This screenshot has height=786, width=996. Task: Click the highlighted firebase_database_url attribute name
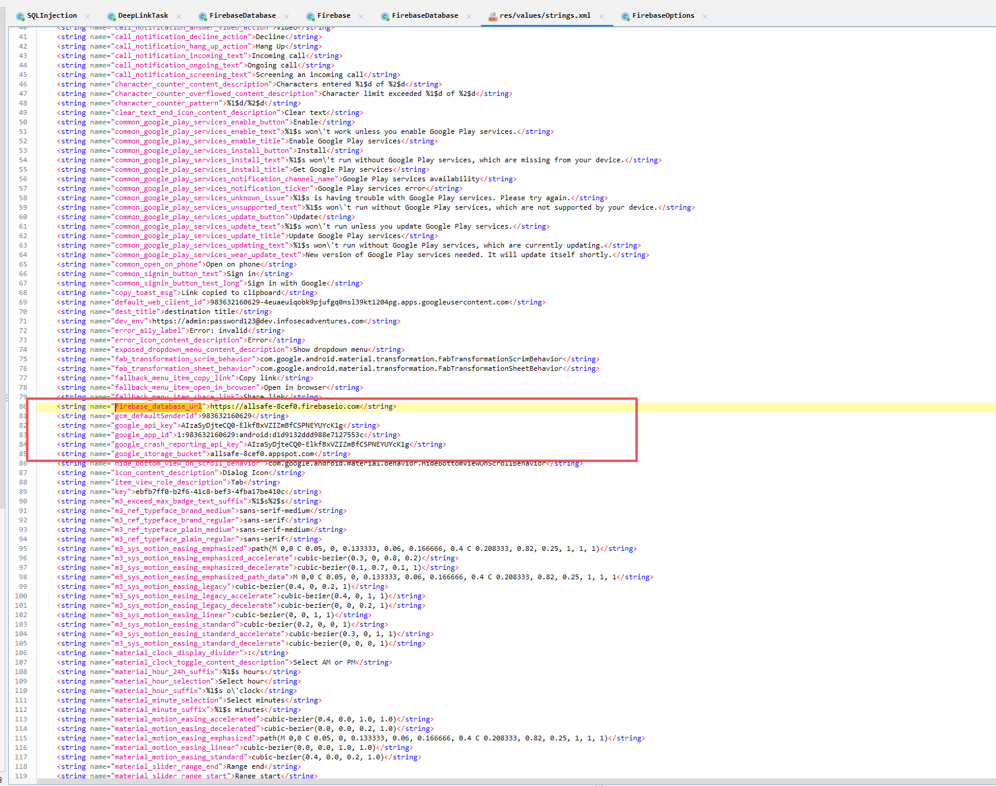pos(158,406)
